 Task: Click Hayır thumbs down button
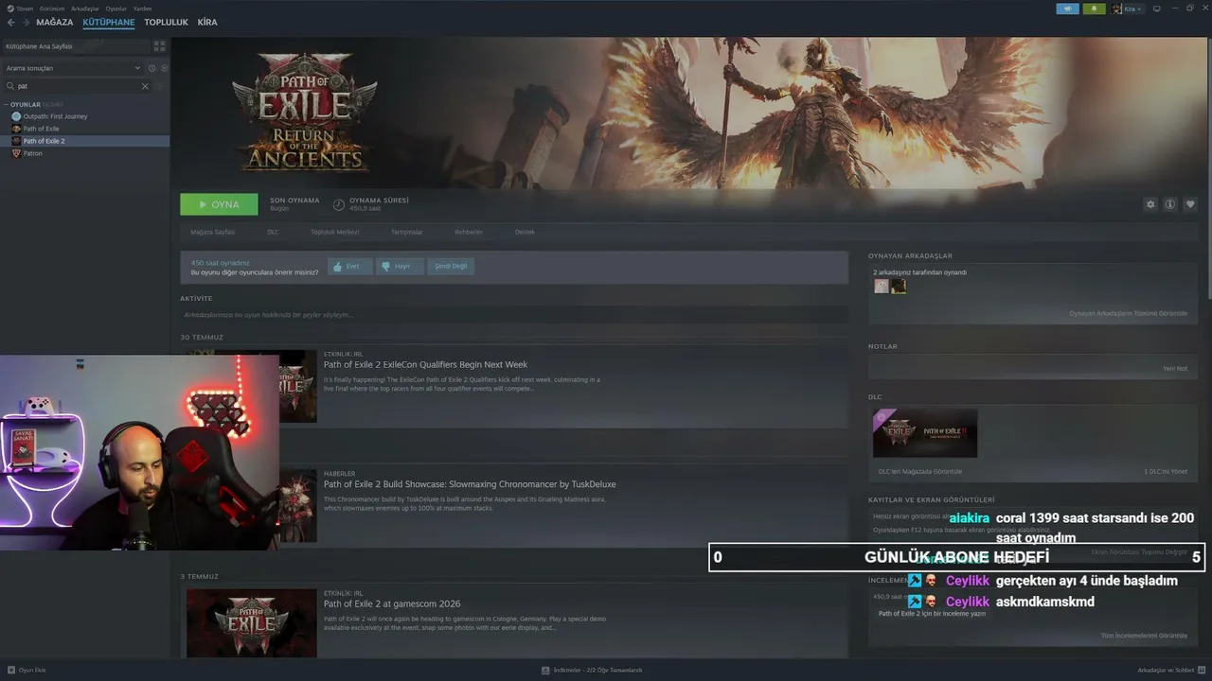tap(399, 267)
